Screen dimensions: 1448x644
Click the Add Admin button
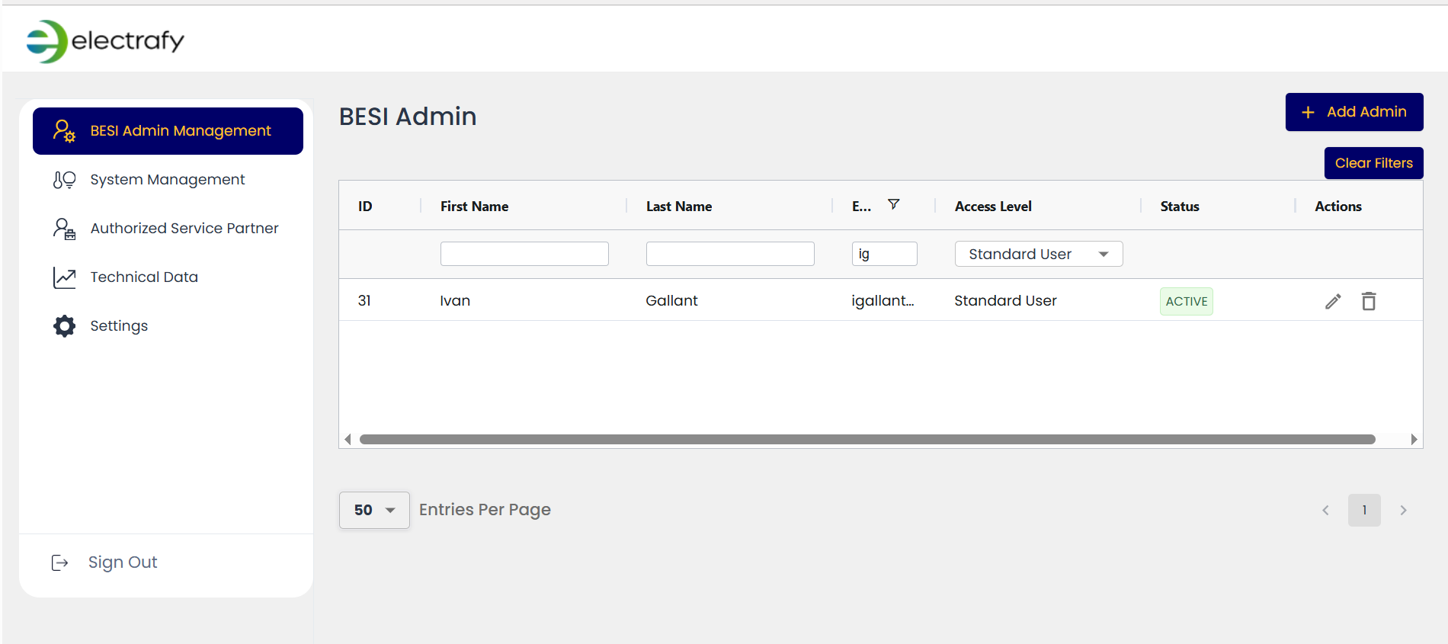(x=1354, y=112)
